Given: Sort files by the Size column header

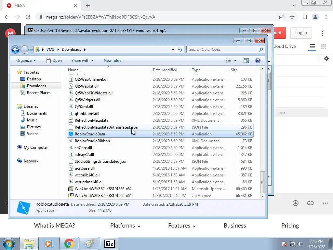Looking at the screenshot, I should pos(242,70).
